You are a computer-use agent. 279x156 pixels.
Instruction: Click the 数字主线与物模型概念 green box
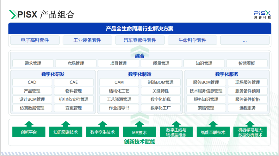(x=176, y=132)
